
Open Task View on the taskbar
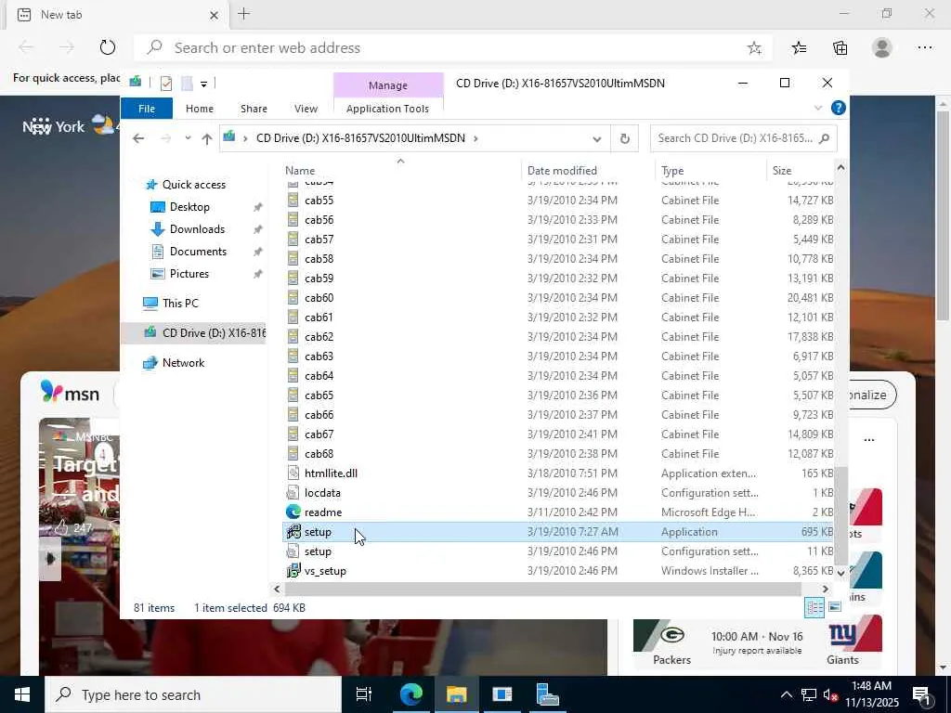(x=364, y=694)
